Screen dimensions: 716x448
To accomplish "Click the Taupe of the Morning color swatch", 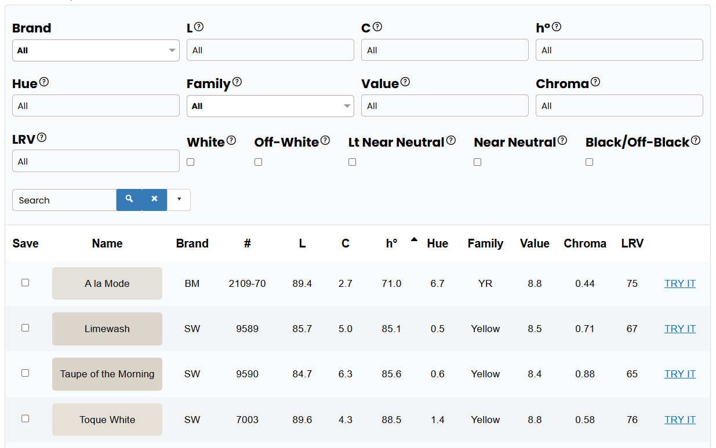I will (x=107, y=374).
